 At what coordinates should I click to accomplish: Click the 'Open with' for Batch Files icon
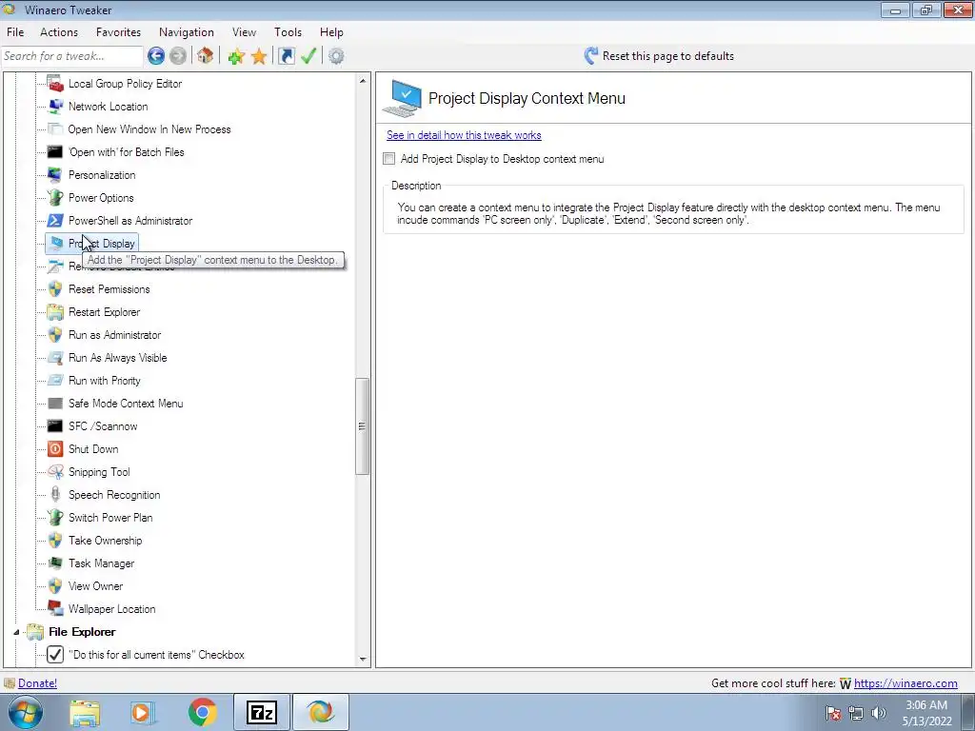coord(55,151)
